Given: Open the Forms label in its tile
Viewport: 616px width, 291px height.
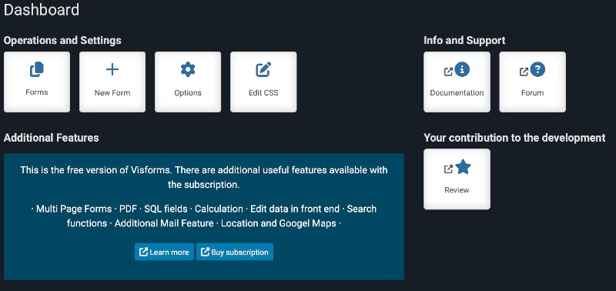Looking at the screenshot, I should pyautogui.click(x=37, y=92).
